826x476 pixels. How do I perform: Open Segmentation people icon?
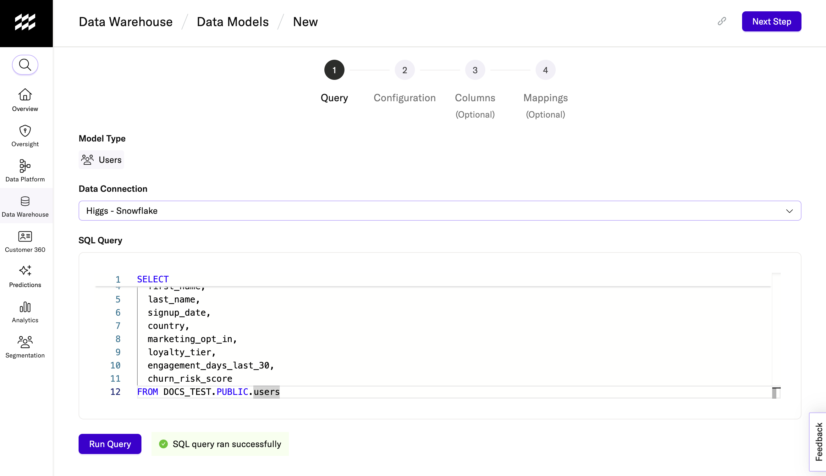pyautogui.click(x=25, y=342)
